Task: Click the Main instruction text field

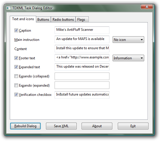Action: (82, 39)
